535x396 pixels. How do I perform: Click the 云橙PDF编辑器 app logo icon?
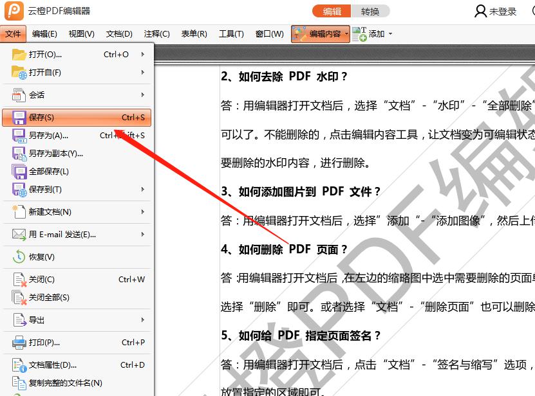point(14,10)
